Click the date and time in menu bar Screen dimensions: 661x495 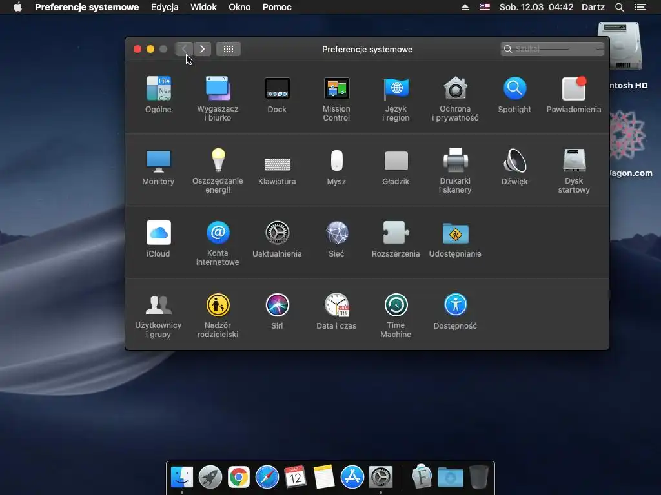coord(536,7)
